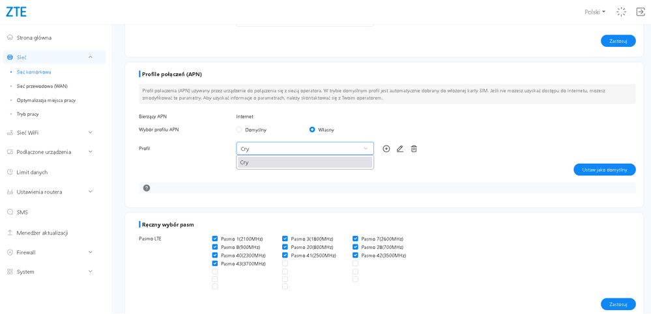This screenshot has height=314, width=651.
Task: Click the edit profile pencil icon
Action: point(400,149)
